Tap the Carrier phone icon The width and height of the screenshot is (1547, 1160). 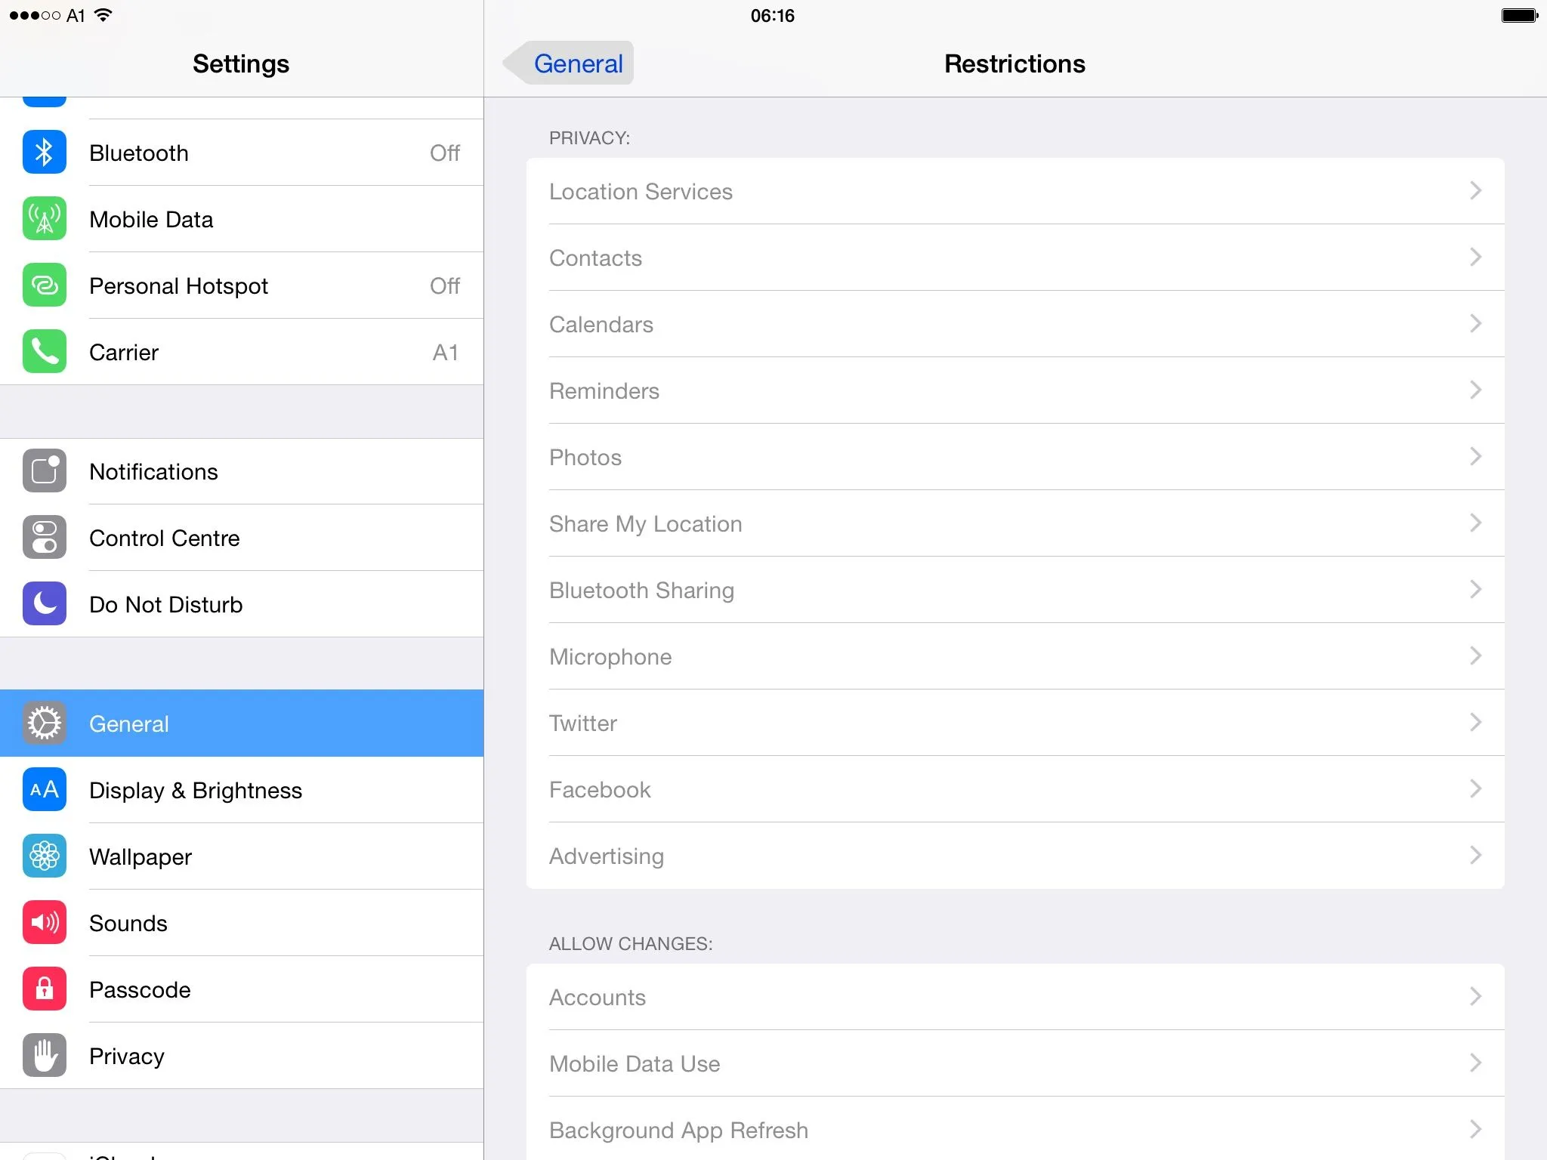[45, 352]
